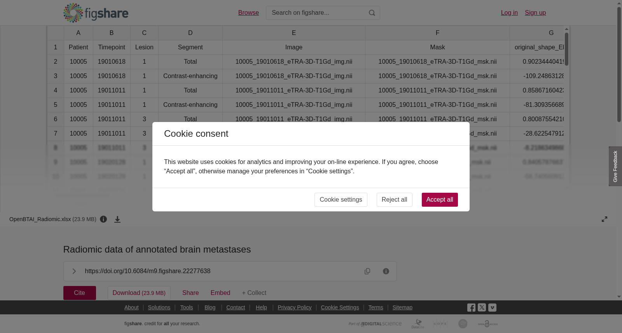Click the page vertical scrollbar thumb

tap(619, 64)
